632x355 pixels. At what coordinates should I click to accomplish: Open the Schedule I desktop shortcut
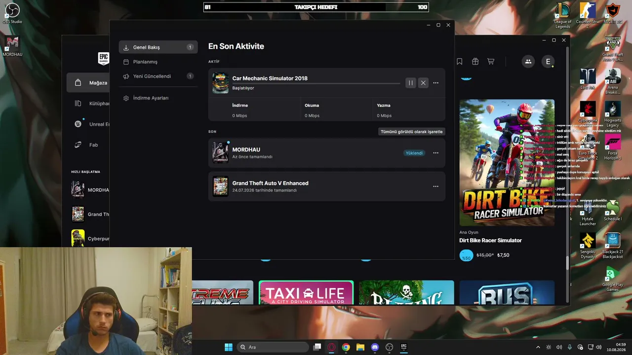[613, 211]
